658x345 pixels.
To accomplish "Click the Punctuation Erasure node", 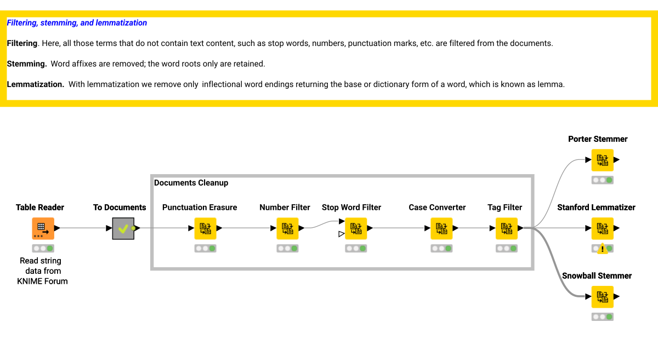I will (x=205, y=228).
